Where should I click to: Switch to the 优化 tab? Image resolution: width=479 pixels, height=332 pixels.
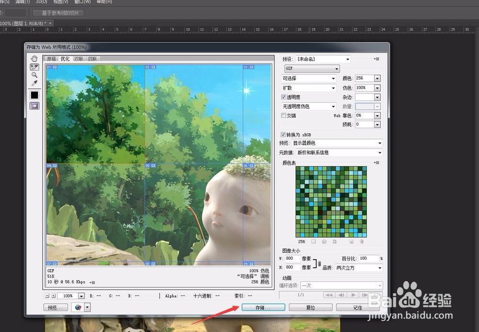click(65, 58)
